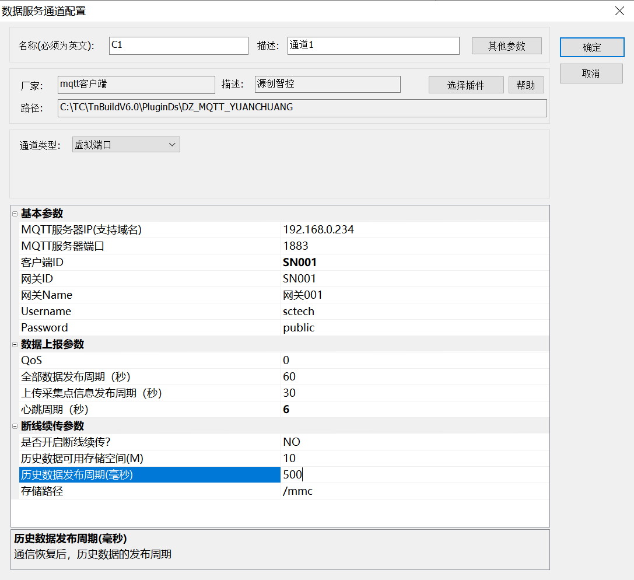634x580 pixels.
Task: Select the MQTT服务器端口 value 1883
Action: pyautogui.click(x=415, y=246)
